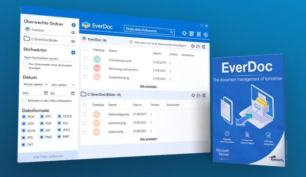The image size is (306, 177).
Task: Uncheck the PNG file format checkbox
Action: (42, 137)
